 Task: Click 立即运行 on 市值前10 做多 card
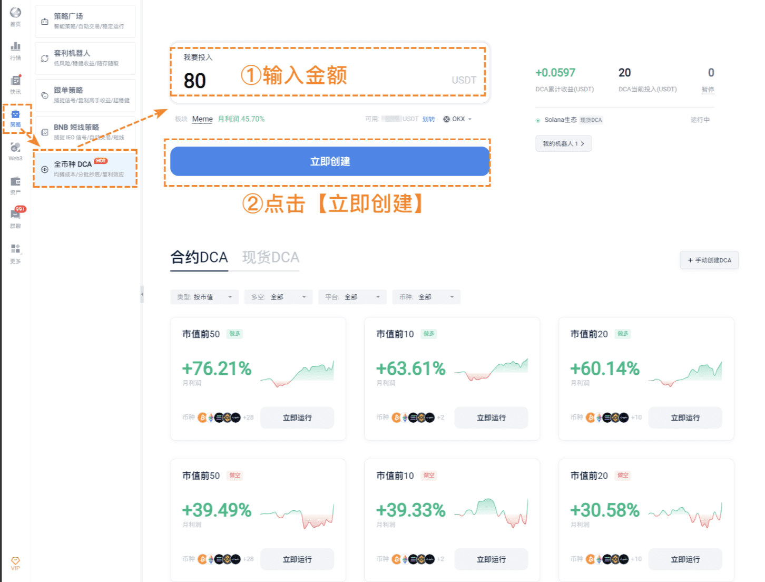click(x=491, y=418)
